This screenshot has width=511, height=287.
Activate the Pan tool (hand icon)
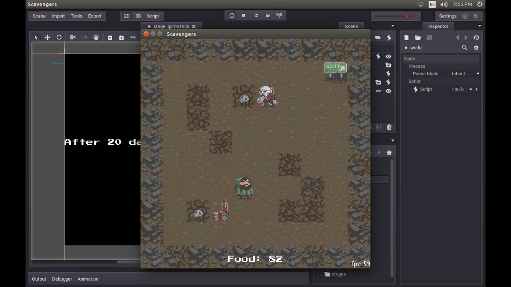tap(96, 37)
